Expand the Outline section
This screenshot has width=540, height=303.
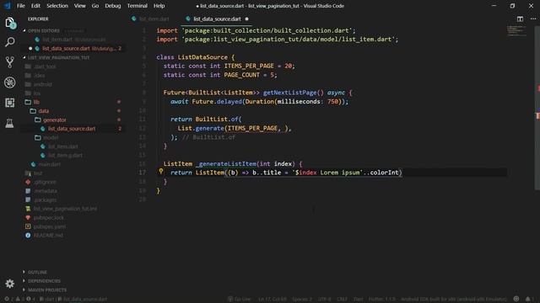click(x=37, y=272)
